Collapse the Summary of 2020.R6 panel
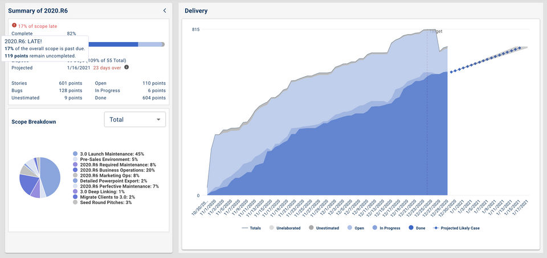This screenshot has height=258, width=547. point(165,10)
